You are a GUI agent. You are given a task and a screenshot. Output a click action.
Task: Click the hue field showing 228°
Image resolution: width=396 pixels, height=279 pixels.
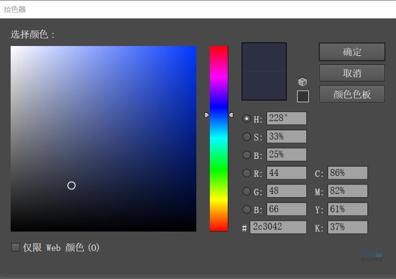coord(286,119)
